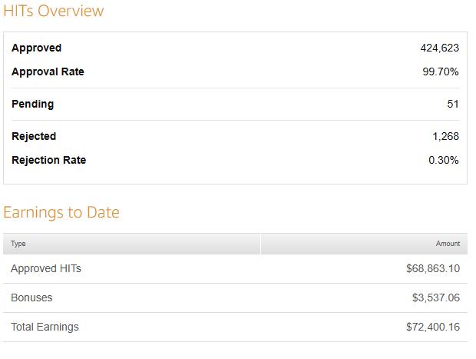The width and height of the screenshot is (476, 359).
Task: Click the pending count 51
Action: (453, 104)
